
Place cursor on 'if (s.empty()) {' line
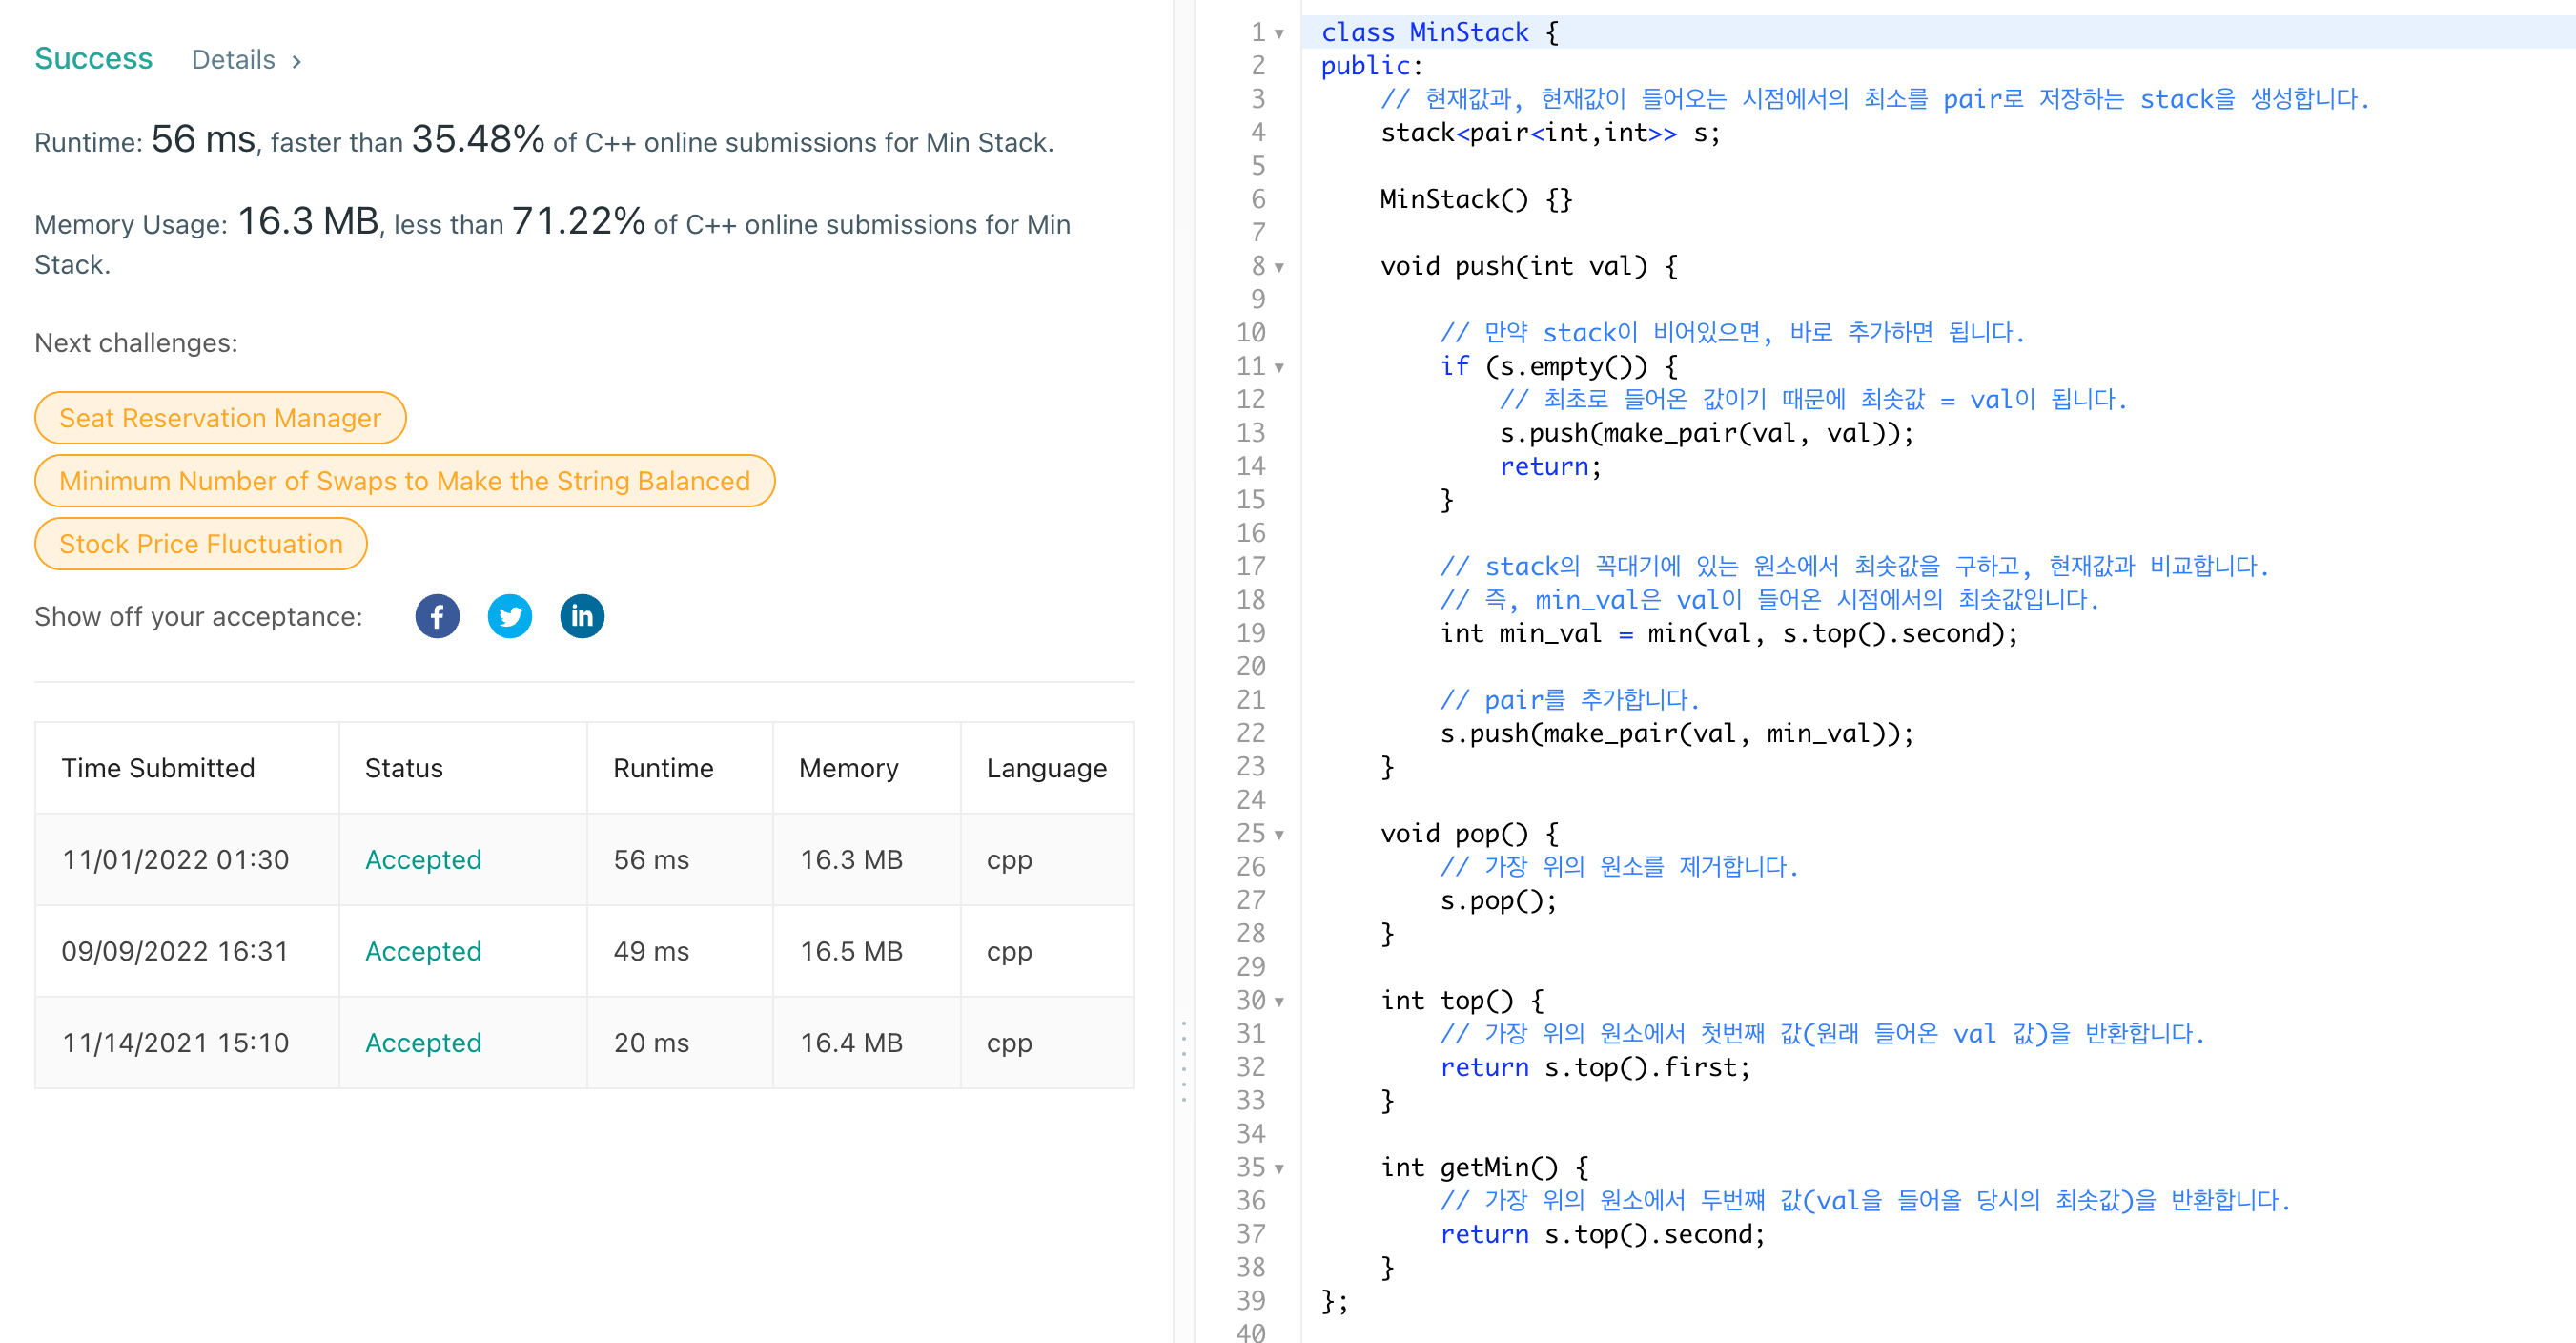1559,366
